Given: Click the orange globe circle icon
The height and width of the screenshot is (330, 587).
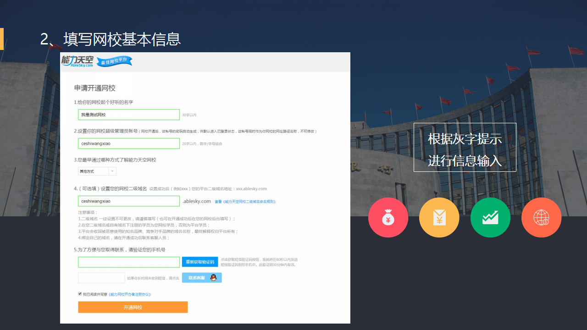Looking at the screenshot, I should point(541,217).
